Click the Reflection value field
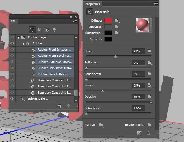This screenshot has height=142, width=184. coord(139,63)
